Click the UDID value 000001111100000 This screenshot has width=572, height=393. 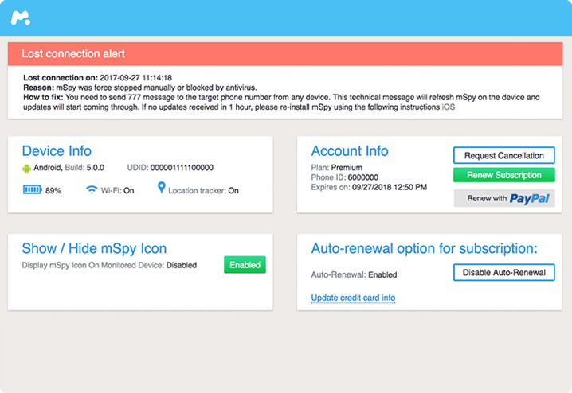coord(182,168)
